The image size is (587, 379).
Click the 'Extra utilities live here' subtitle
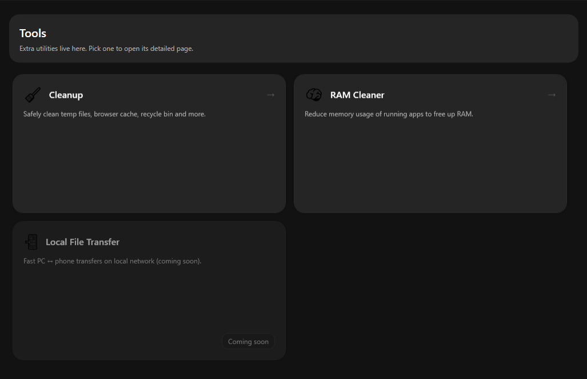pyautogui.click(x=106, y=49)
